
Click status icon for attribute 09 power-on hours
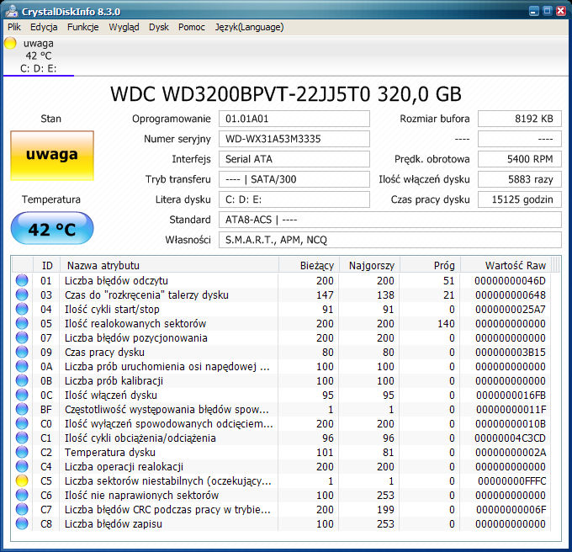pos(22,352)
